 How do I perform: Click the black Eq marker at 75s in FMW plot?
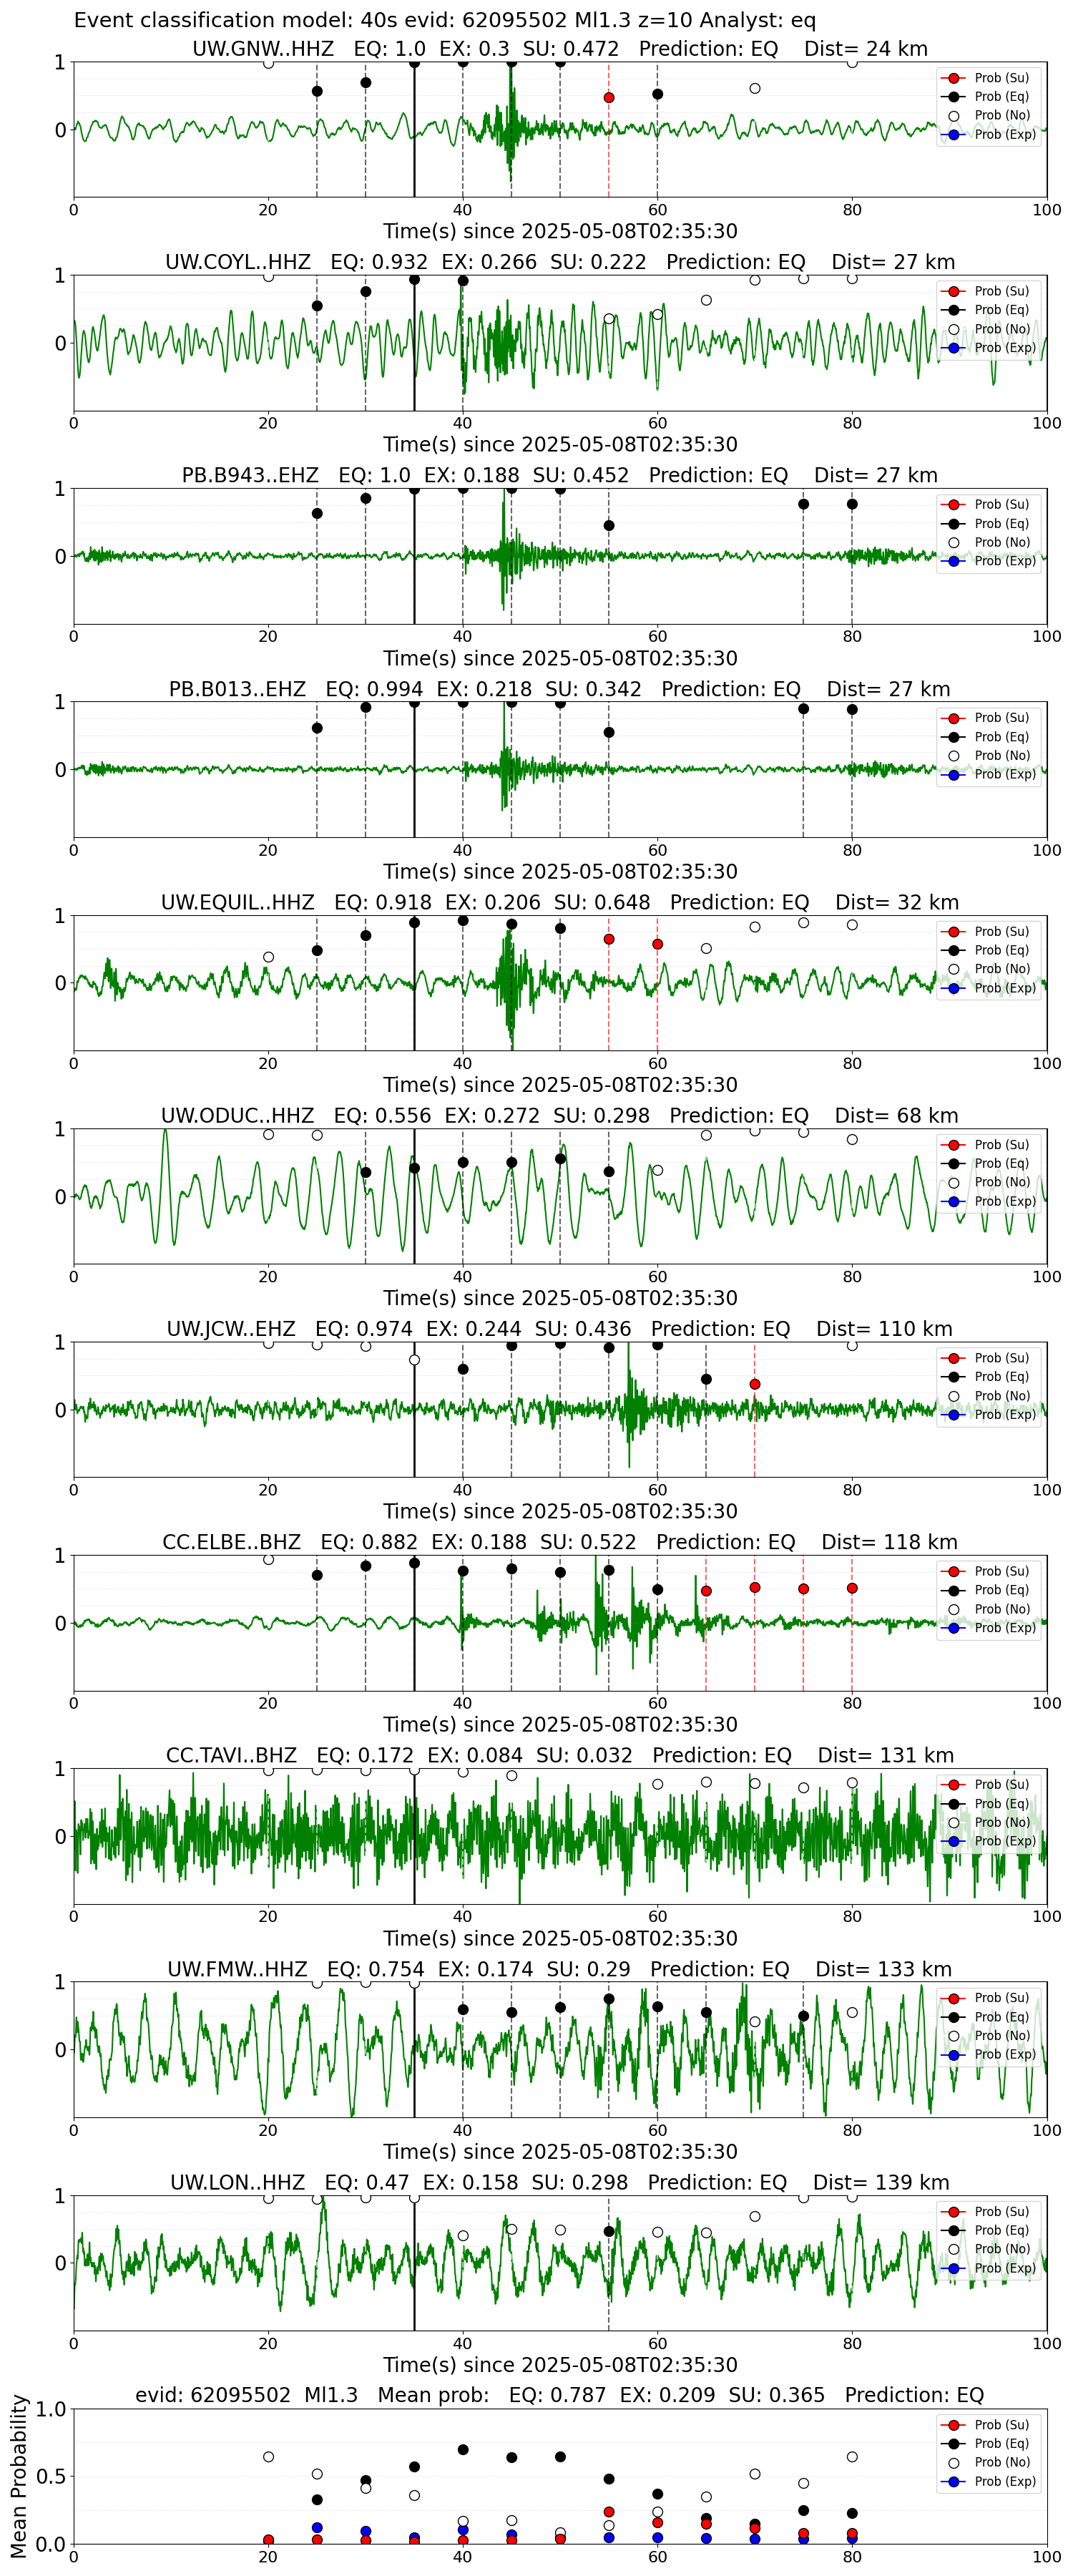point(803,2016)
